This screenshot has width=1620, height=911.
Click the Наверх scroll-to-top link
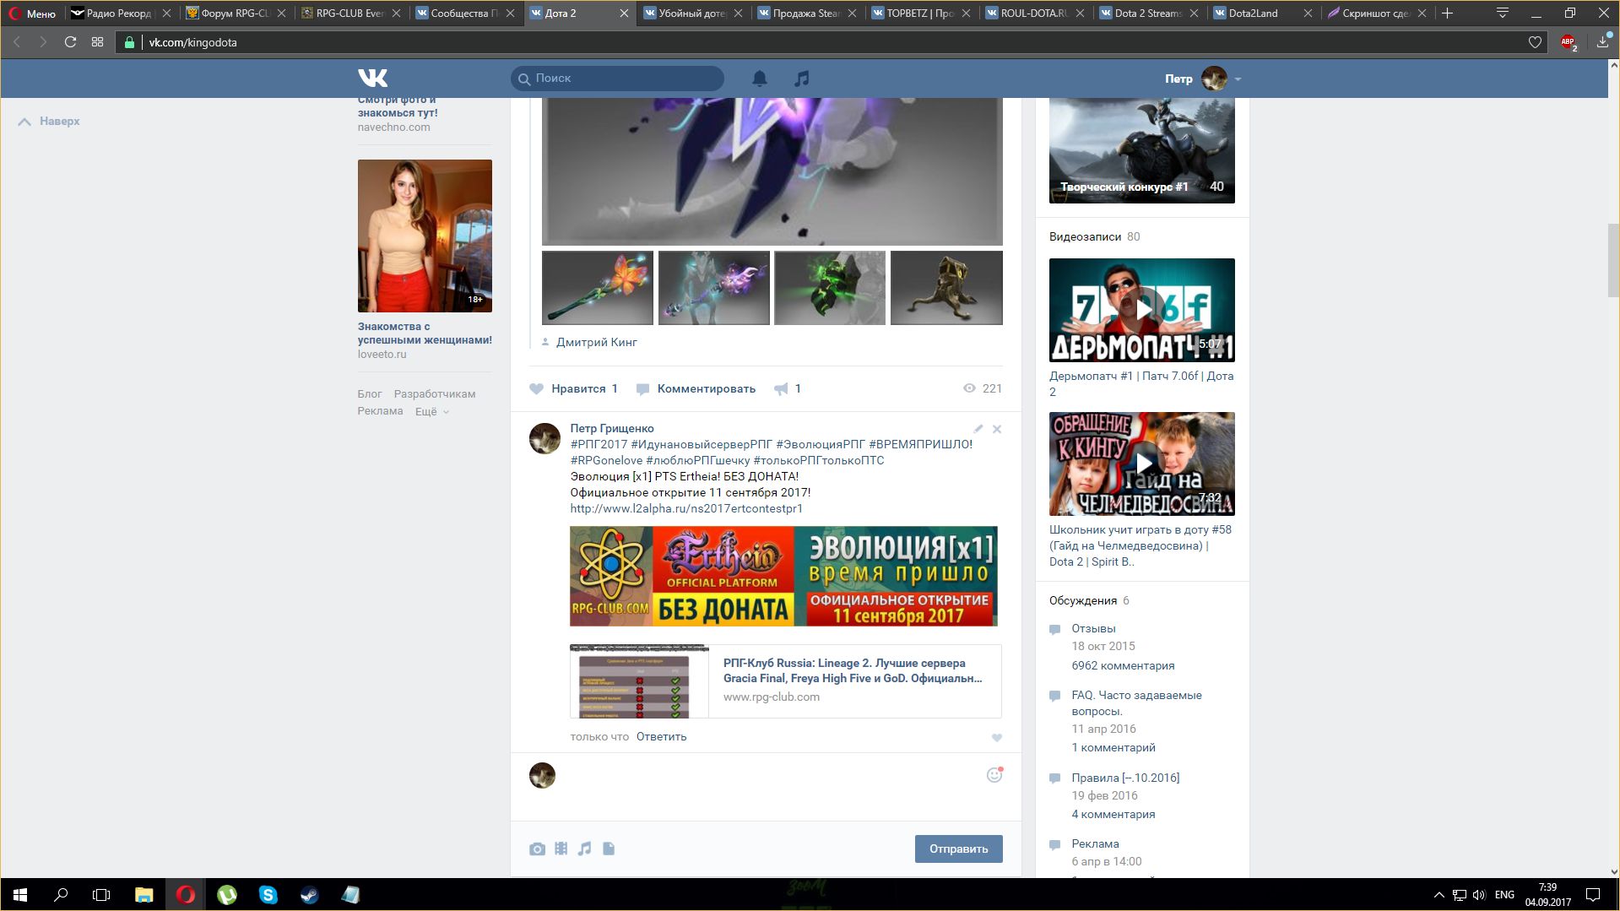click(x=49, y=121)
